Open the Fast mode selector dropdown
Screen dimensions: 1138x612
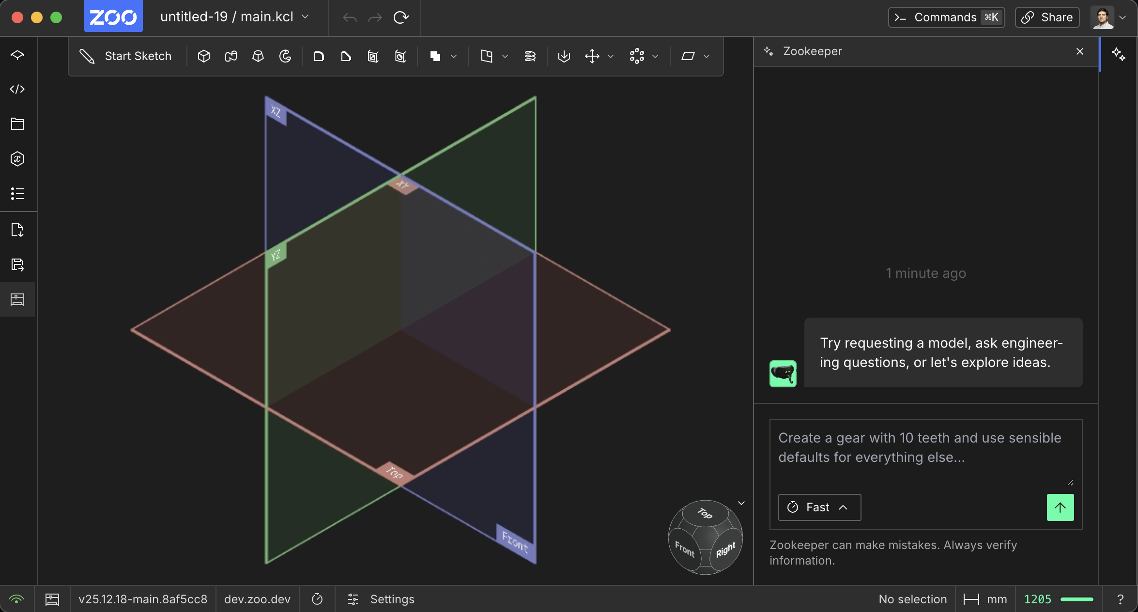[x=819, y=507]
